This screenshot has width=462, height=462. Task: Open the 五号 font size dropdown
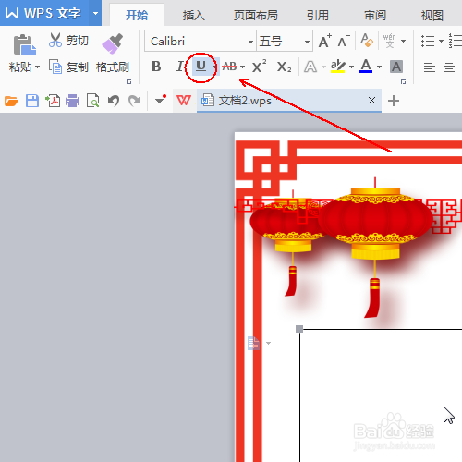point(307,42)
